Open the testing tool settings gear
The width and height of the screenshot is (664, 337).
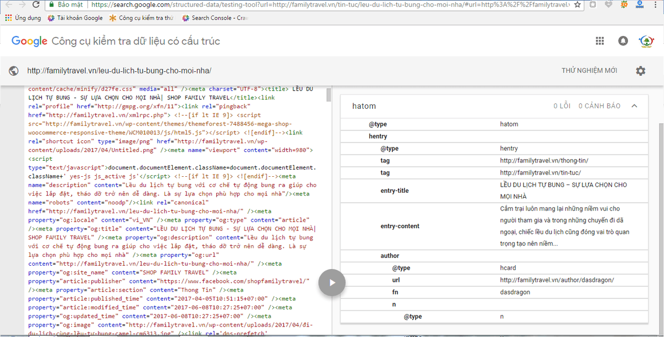(640, 71)
